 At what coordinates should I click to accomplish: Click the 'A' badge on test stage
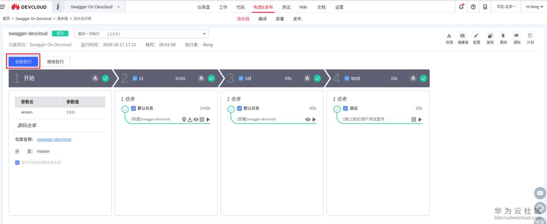click(413, 78)
